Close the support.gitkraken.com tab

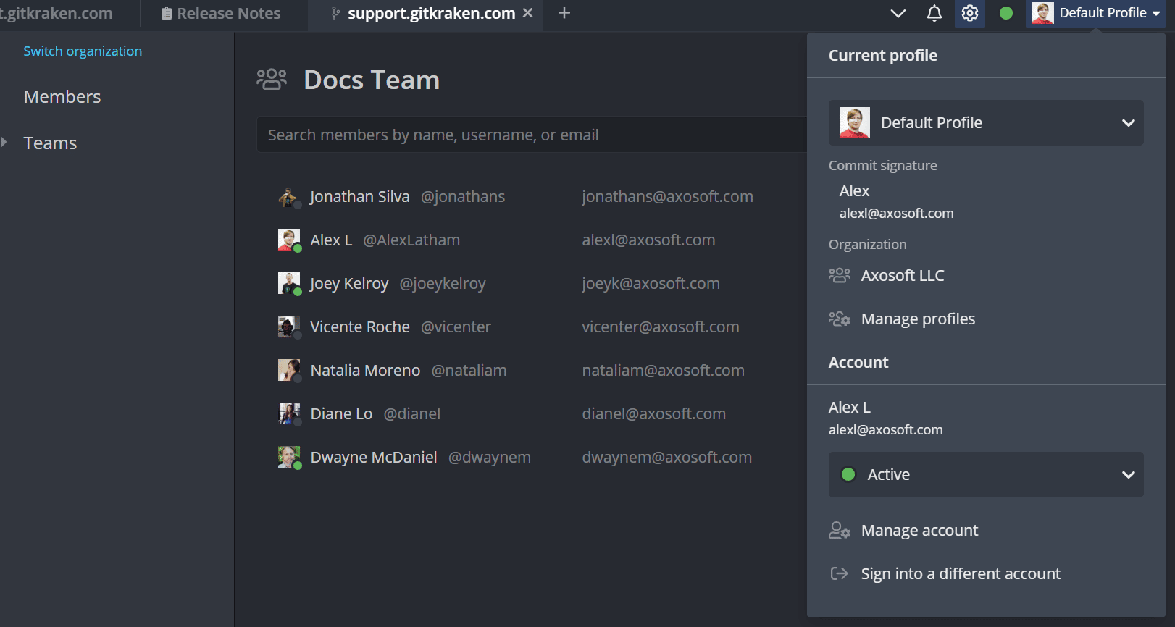point(528,13)
